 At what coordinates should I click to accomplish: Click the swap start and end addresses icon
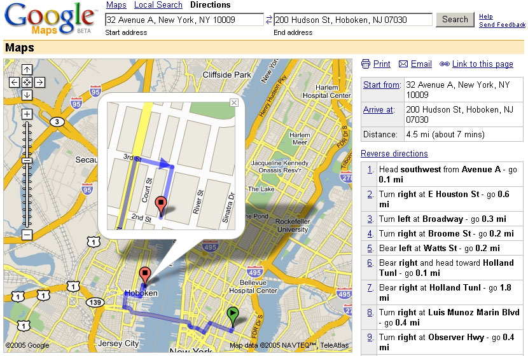click(268, 20)
